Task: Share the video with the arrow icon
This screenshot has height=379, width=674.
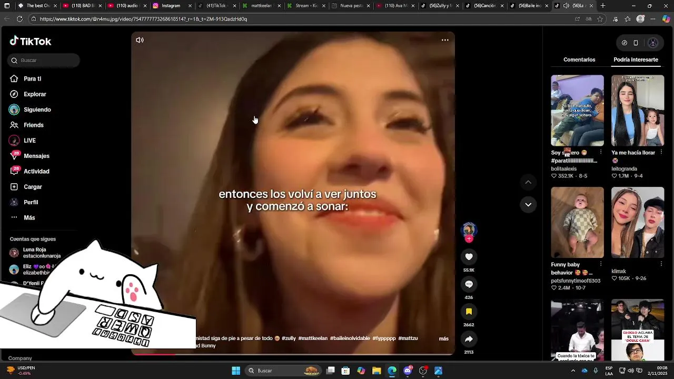Action: pyautogui.click(x=469, y=339)
